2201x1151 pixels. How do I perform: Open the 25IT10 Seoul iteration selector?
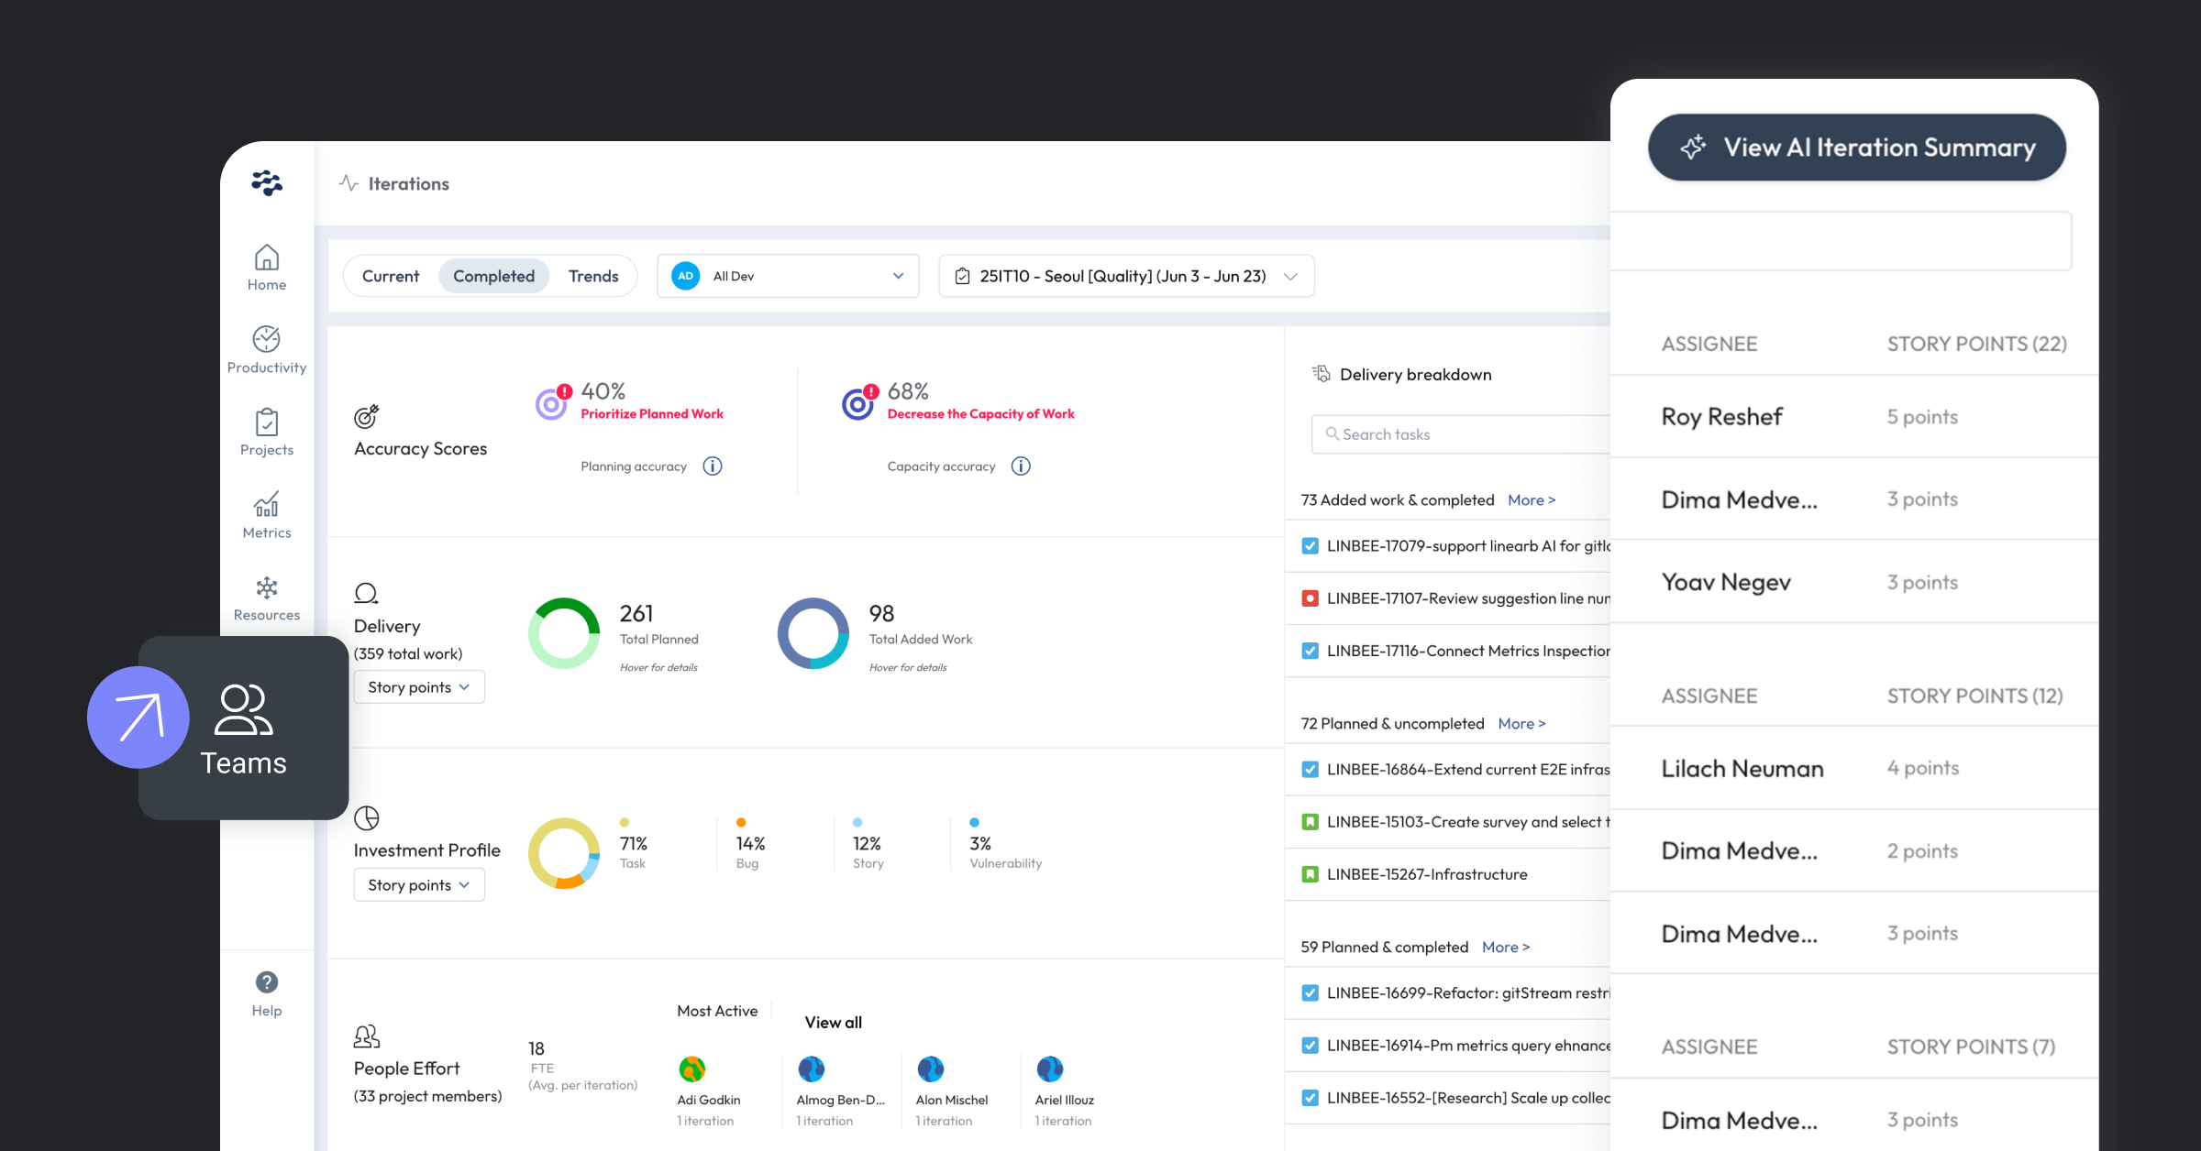1125,276
